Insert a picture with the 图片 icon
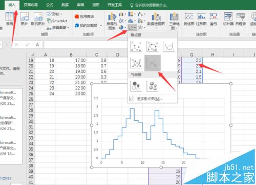This screenshot has width=256, height=185. point(25,19)
